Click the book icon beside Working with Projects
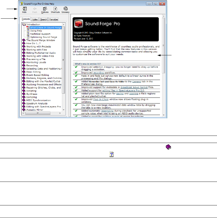The height and width of the screenshot is (218, 217). (x=24, y=47)
